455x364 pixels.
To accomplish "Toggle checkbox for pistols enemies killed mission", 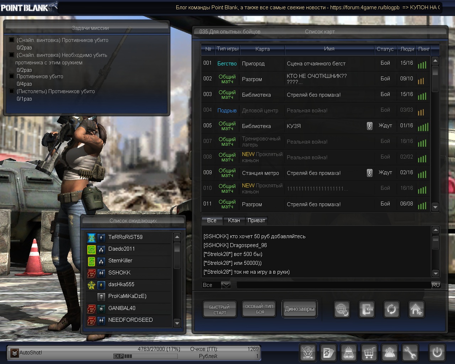I will tap(11, 91).
